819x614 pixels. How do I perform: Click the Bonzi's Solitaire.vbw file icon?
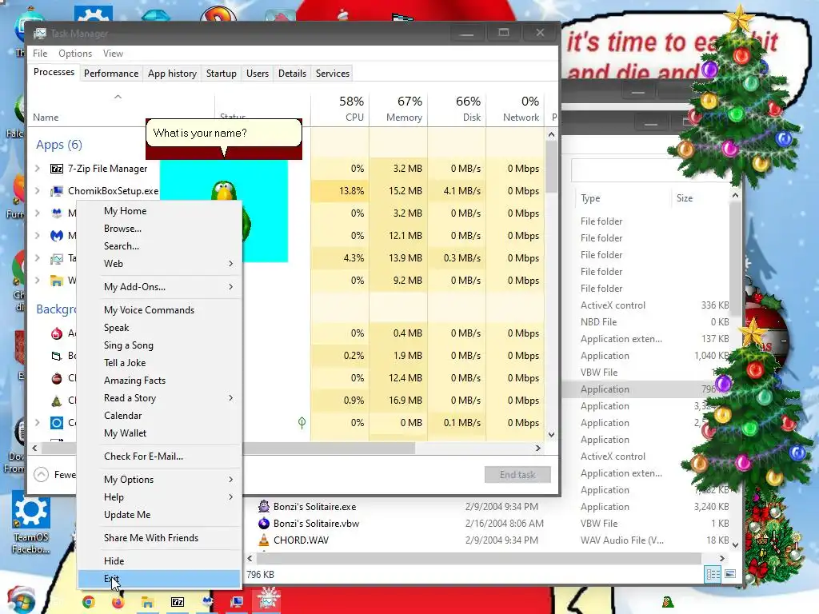(x=264, y=523)
